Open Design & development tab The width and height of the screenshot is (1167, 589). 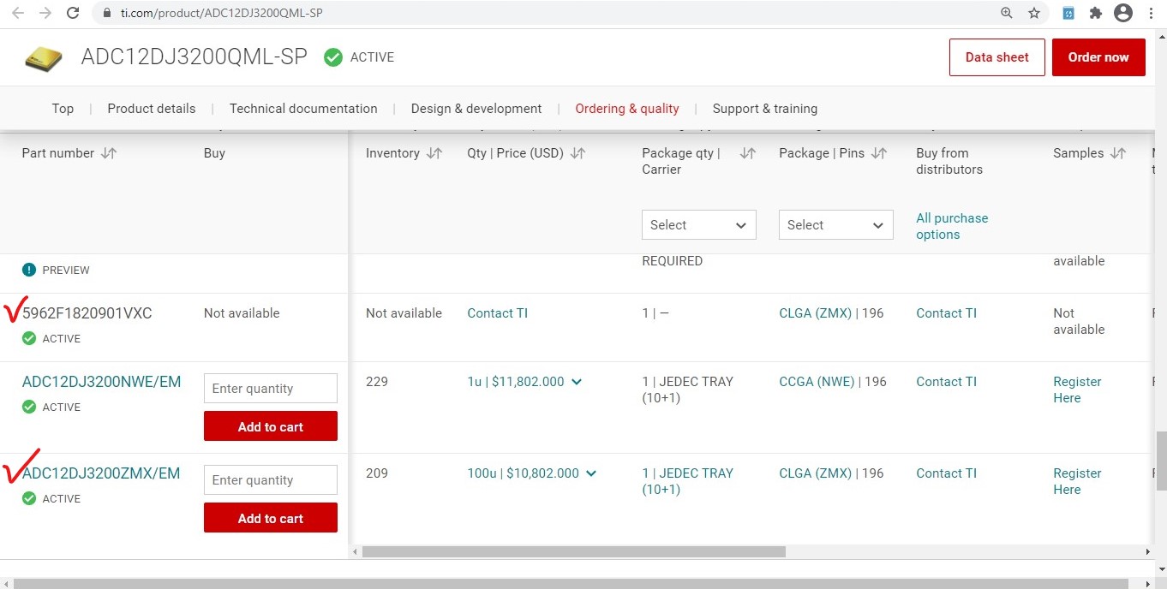[x=476, y=109]
